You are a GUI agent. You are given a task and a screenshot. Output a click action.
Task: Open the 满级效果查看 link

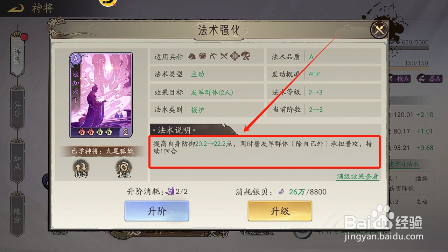tap(358, 177)
